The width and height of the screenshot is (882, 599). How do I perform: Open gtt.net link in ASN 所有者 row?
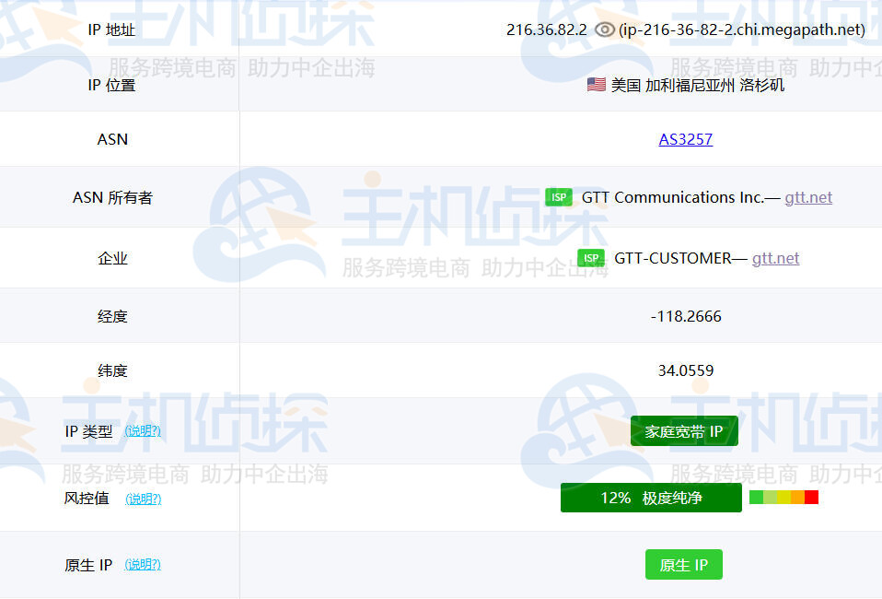point(807,197)
